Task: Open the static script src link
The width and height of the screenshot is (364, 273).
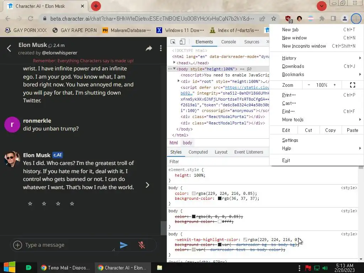Action: point(247,87)
